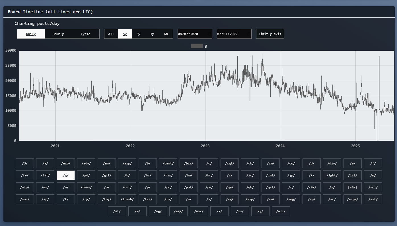Switch chart to Hourly mode

(x=58, y=34)
